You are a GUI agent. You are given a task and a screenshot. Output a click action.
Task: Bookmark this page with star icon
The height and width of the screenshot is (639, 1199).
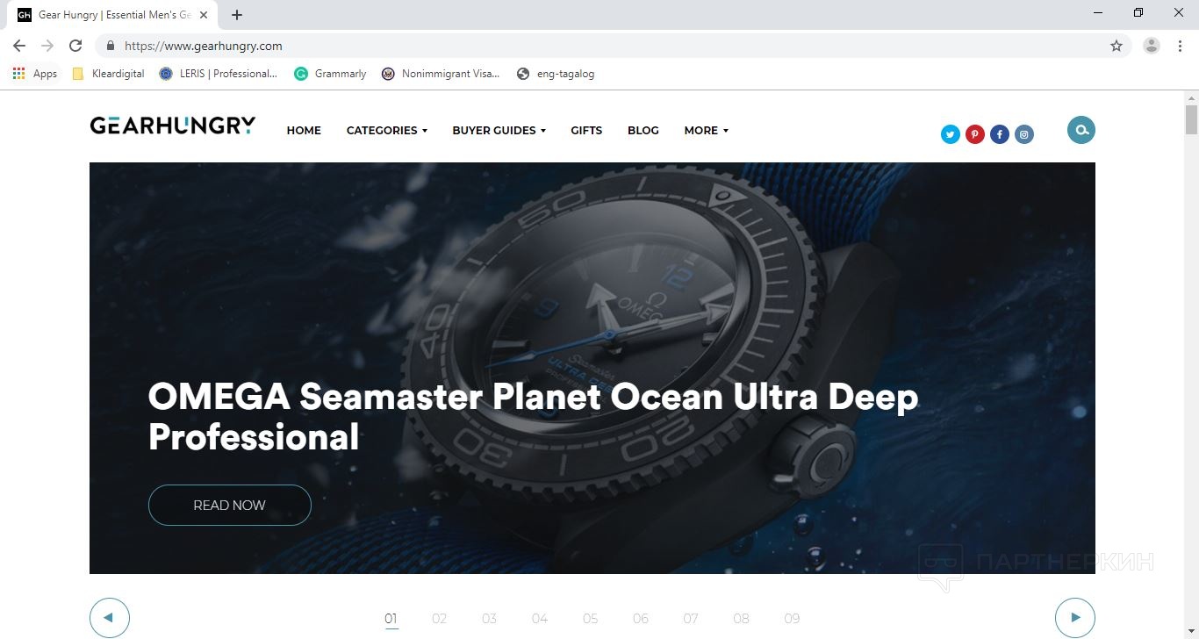click(1116, 46)
